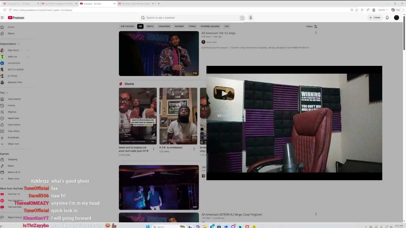The image size is (406, 228).
Task: Click the Create button
Action: 375,18
